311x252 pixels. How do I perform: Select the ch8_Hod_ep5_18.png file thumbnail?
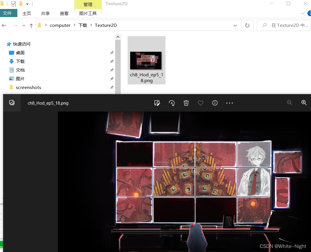(x=146, y=60)
